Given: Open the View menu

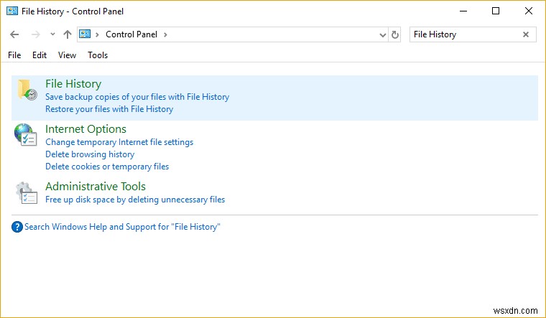Looking at the screenshot, I should (x=67, y=55).
